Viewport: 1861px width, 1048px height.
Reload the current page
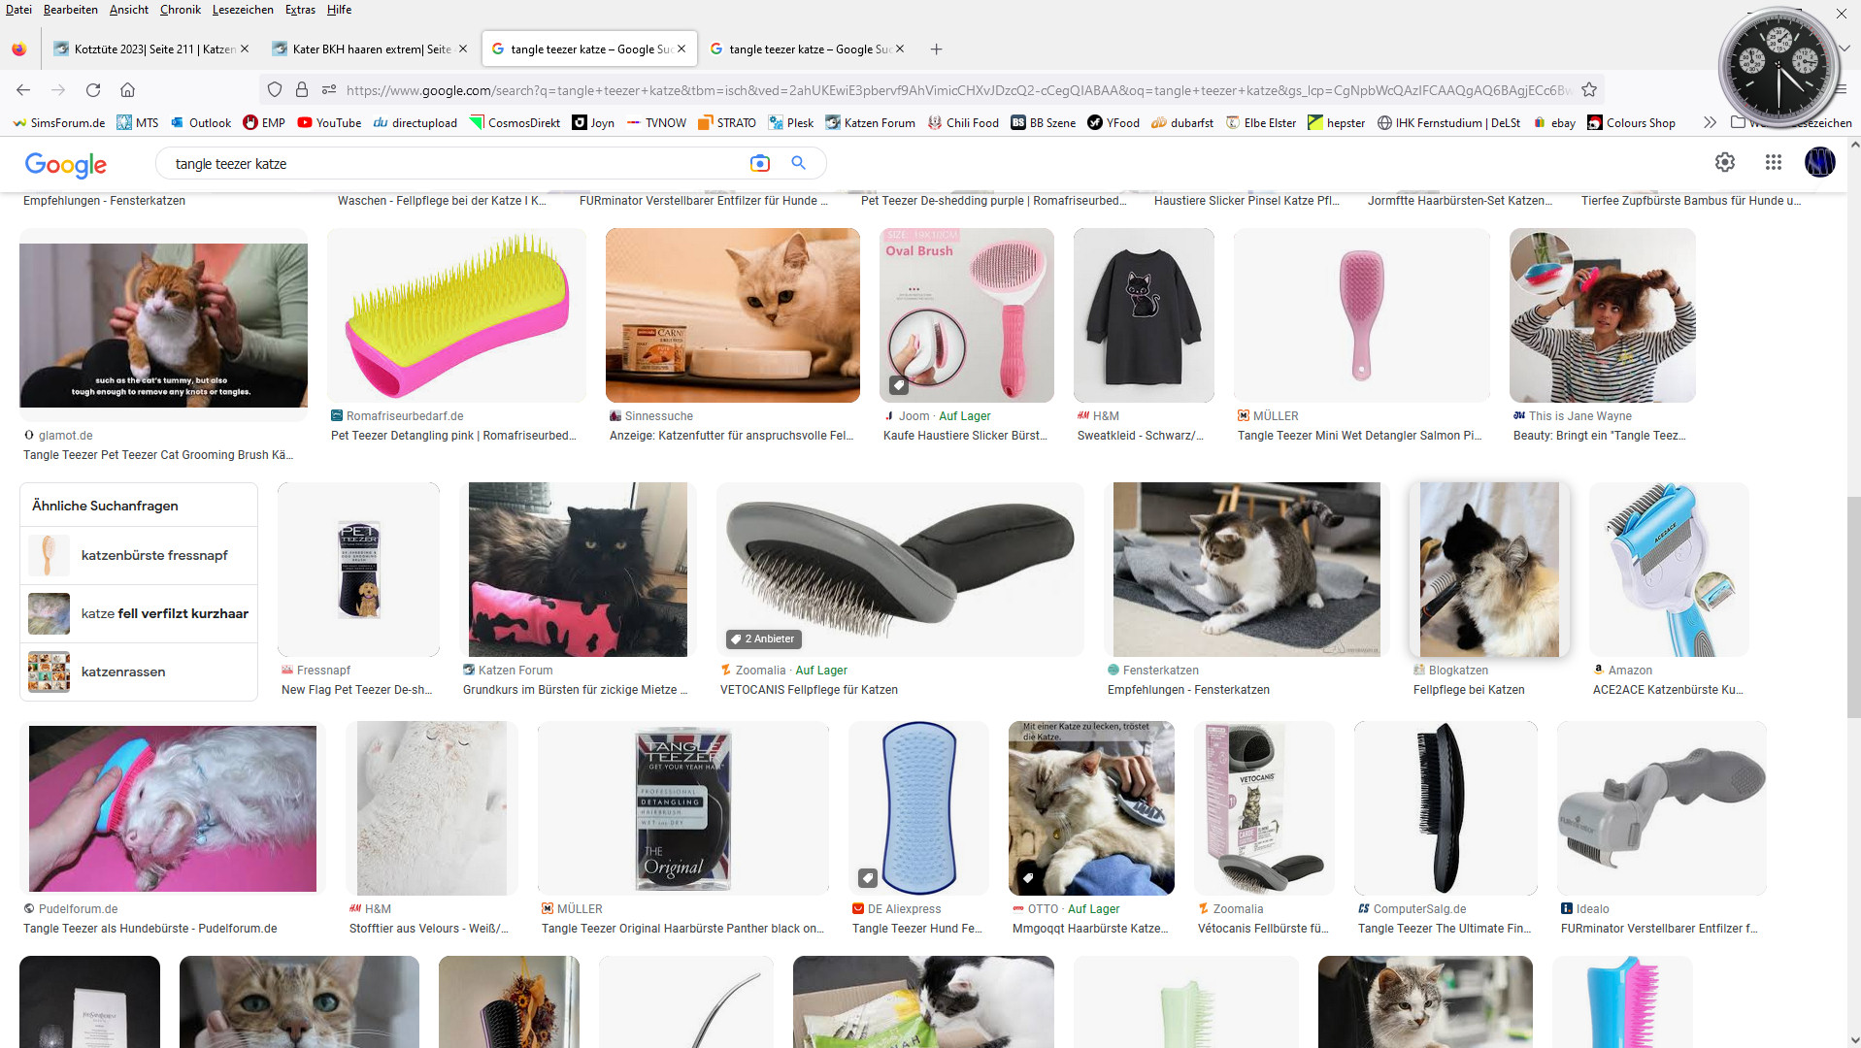[x=93, y=90]
